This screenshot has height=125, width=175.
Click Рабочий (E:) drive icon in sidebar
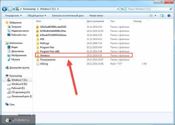click(x=9, y=88)
